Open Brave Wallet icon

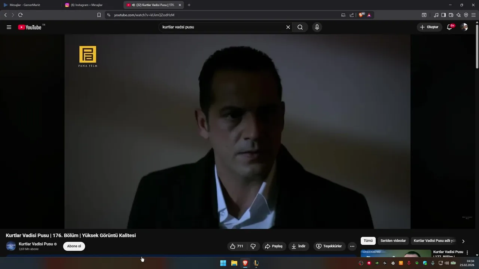[x=451, y=15]
